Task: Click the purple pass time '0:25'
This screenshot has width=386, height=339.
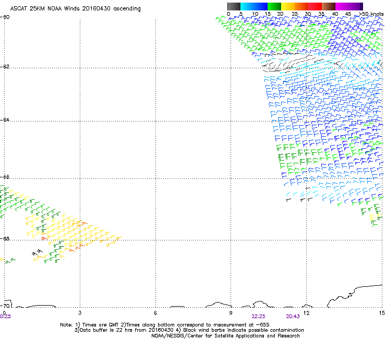Action: click(5, 317)
